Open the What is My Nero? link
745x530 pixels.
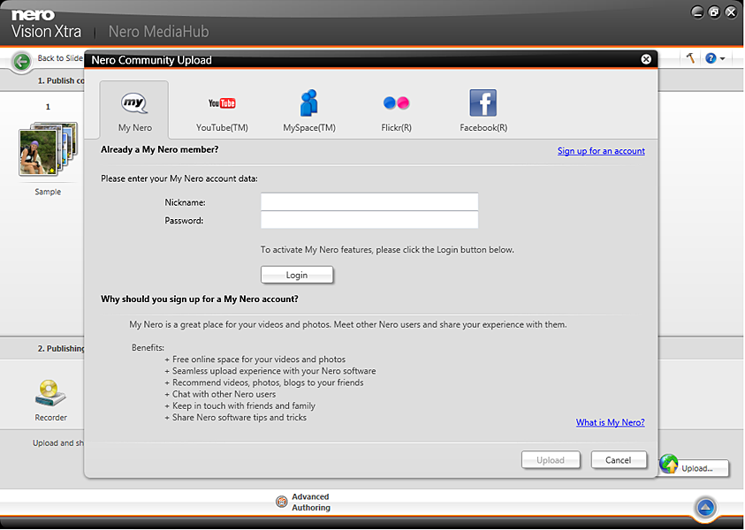click(610, 423)
